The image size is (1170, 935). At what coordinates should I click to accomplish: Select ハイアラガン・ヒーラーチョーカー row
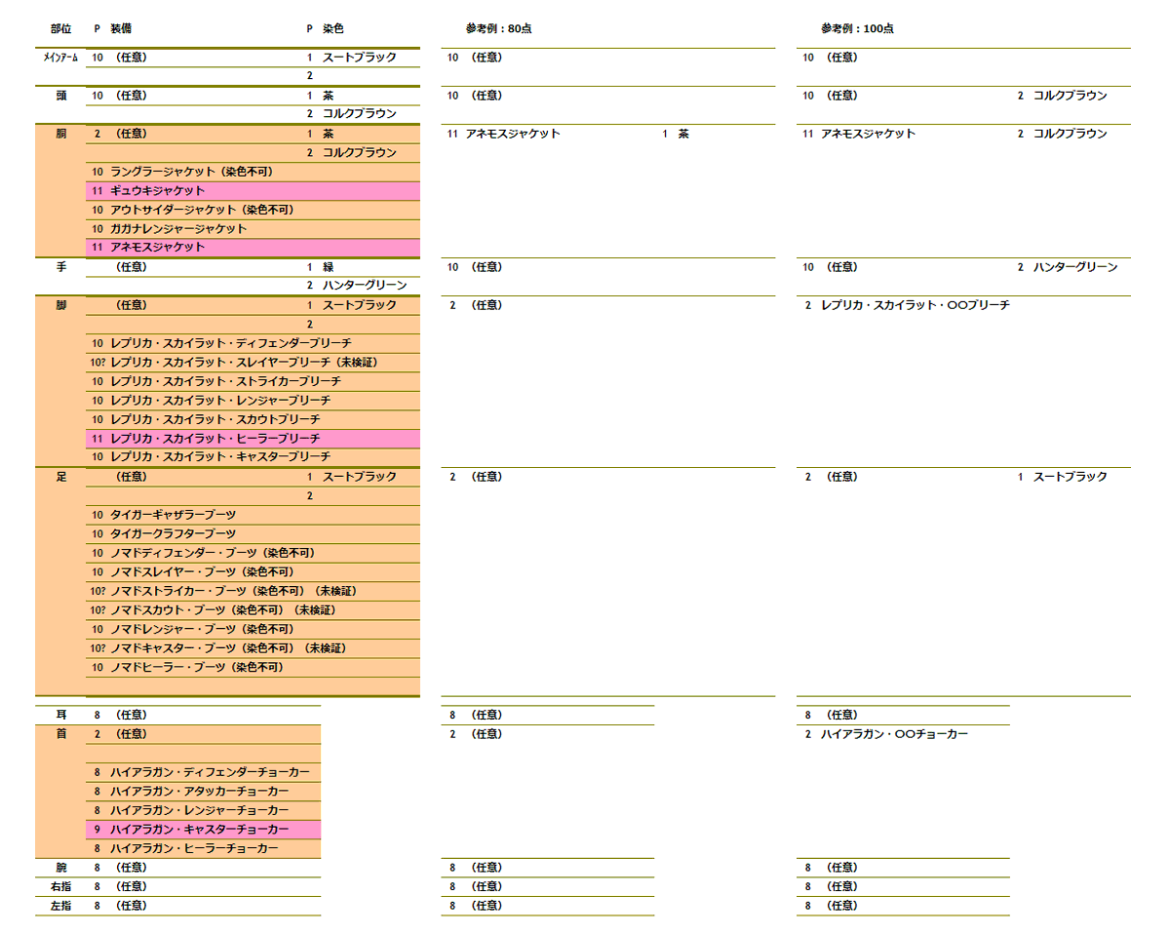203,848
